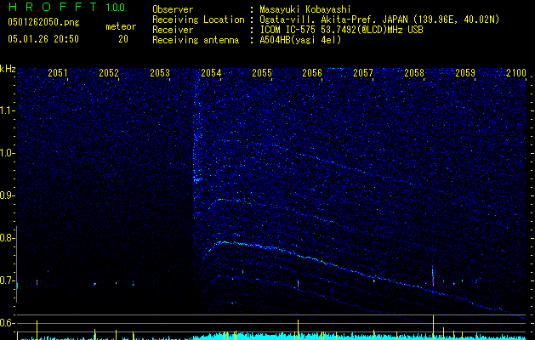Click the 2055 time marker
The width and height of the screenshot is (535, 340).
pyautogui.click(x=262, y=73)
